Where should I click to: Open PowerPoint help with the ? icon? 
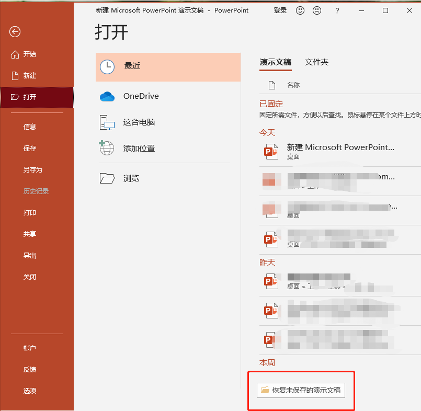337,10
